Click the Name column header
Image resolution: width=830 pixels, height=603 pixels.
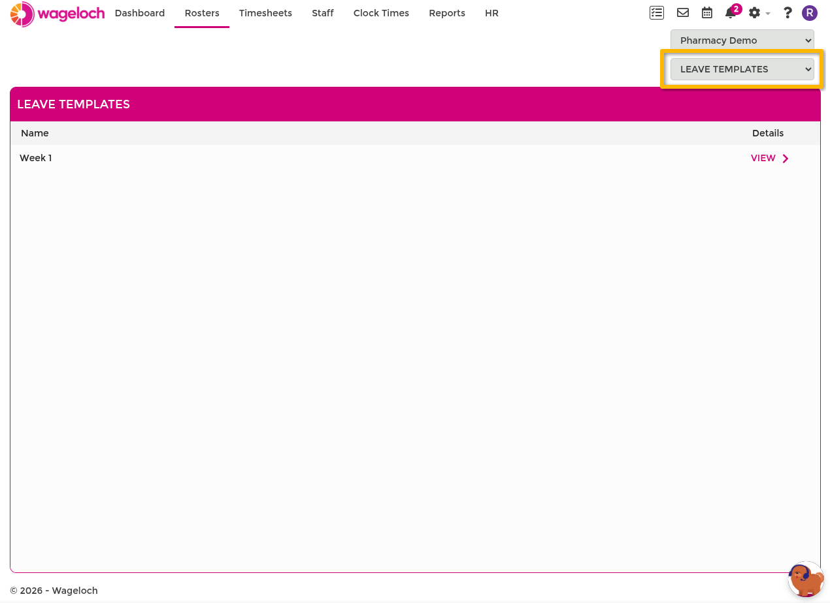click(35, 133)
